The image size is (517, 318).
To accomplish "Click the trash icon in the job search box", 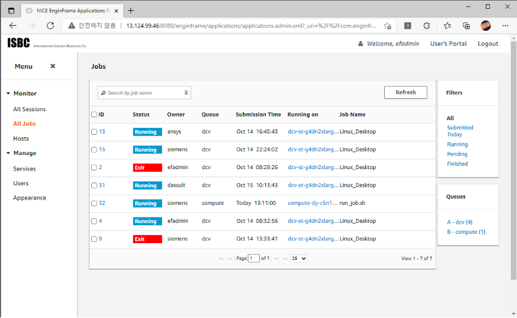I will (x=186, y=93).
